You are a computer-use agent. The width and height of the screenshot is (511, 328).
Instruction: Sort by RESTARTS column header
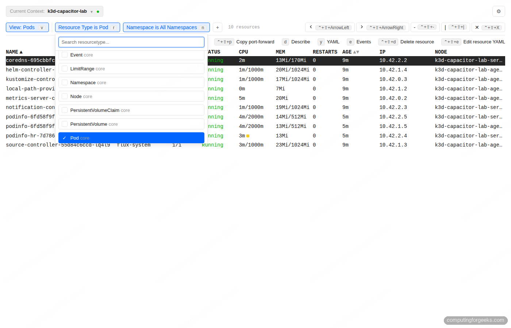tap(325, 52)
